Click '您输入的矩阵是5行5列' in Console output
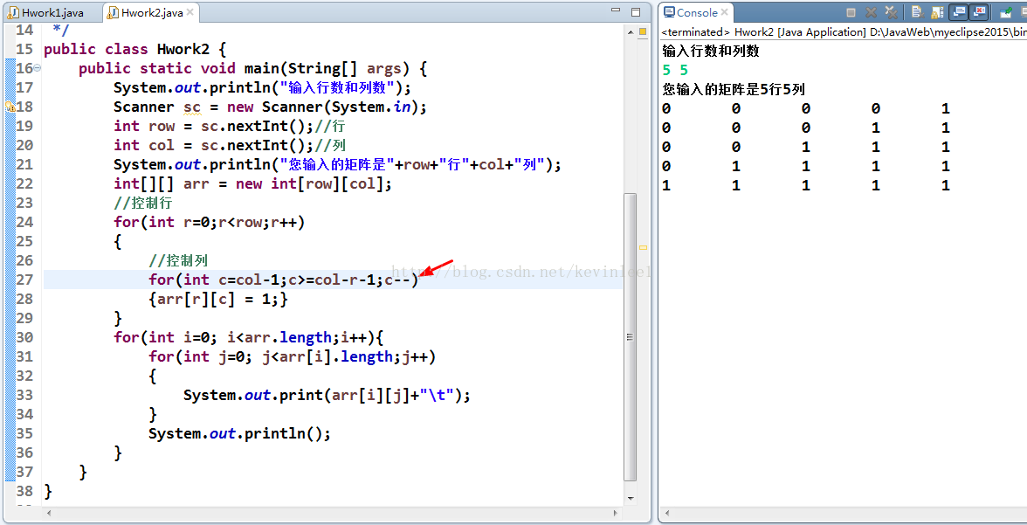Image resolution: width=1027 pixels, height=525 pixels. point(734,89)
